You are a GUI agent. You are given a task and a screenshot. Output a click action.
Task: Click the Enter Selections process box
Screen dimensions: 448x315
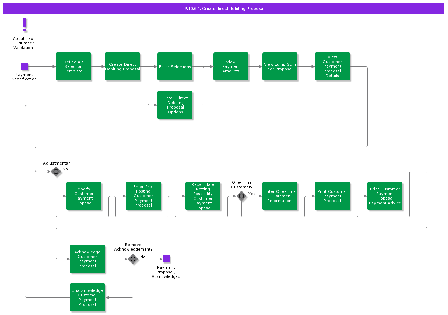coord(175,66)
